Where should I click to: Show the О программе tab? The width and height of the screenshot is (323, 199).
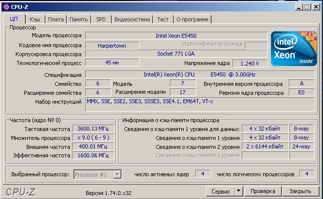click(x=192, y=19)
